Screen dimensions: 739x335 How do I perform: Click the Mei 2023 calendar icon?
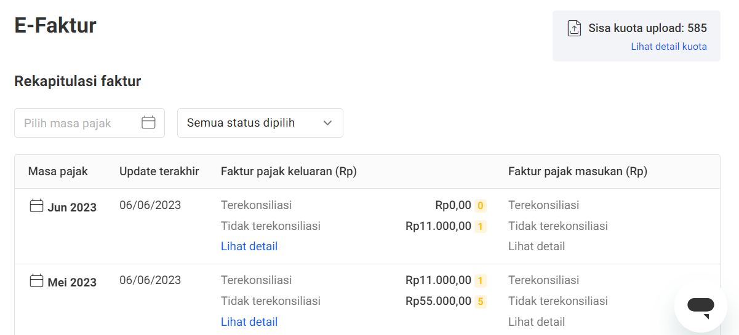[x=37, y=281]
